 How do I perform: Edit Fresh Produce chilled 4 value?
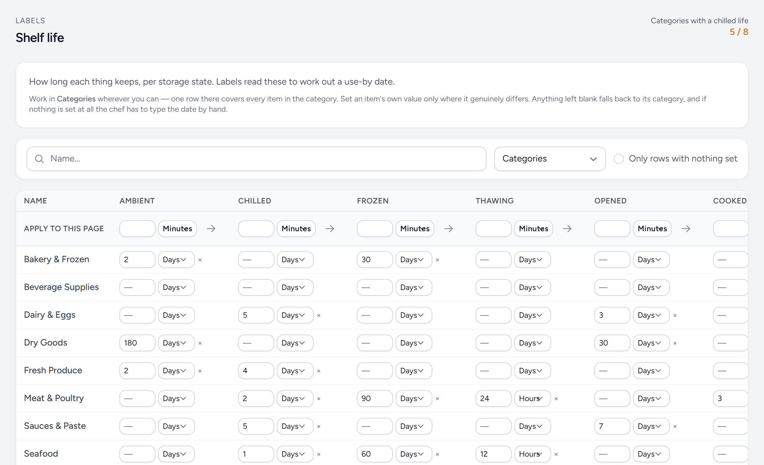click(x=256, y=371)
